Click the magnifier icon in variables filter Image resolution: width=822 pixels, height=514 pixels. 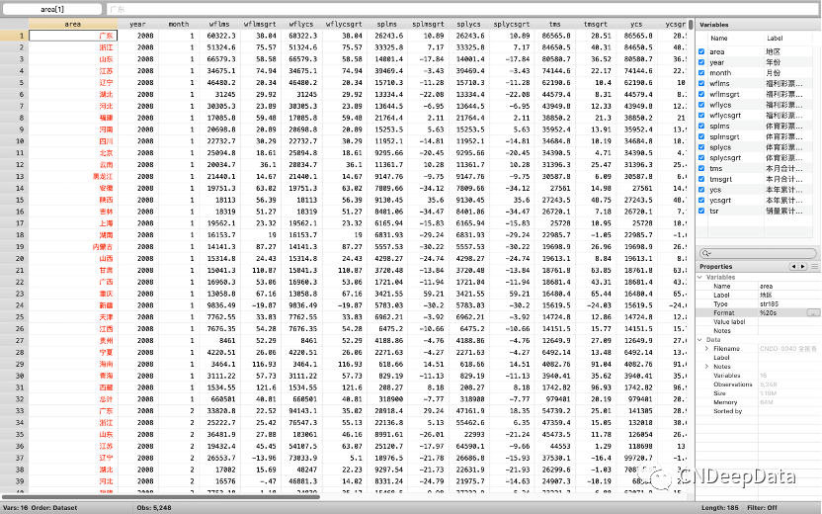click(706, 253)
